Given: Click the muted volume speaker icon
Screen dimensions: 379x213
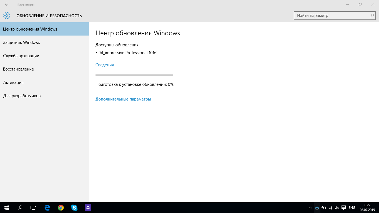Looking at the screenshot, I should pyautogui.click(x=337, y=208).
